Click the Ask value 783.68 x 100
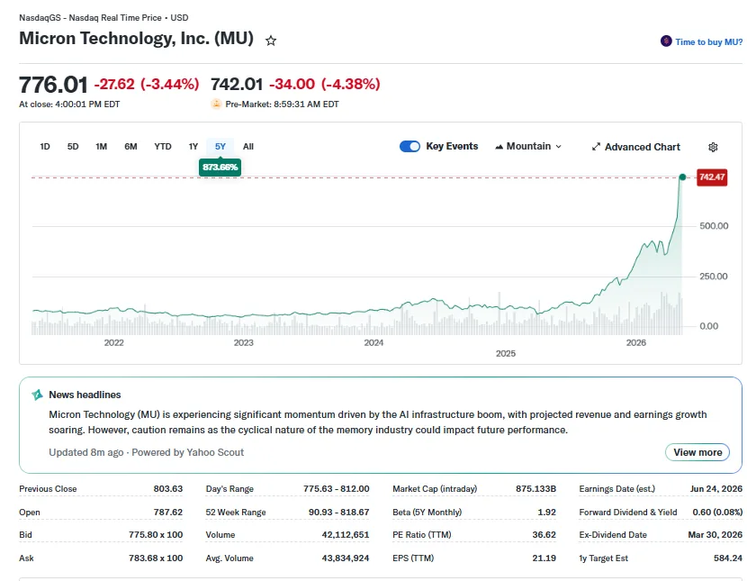This screenshot has height=581, width=747. pyautogui.click(x=156, y=558)
